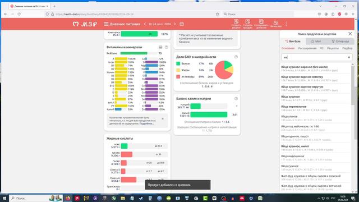
Task: Switch to the Рецепты search mode
Action: tap(333, 48)
